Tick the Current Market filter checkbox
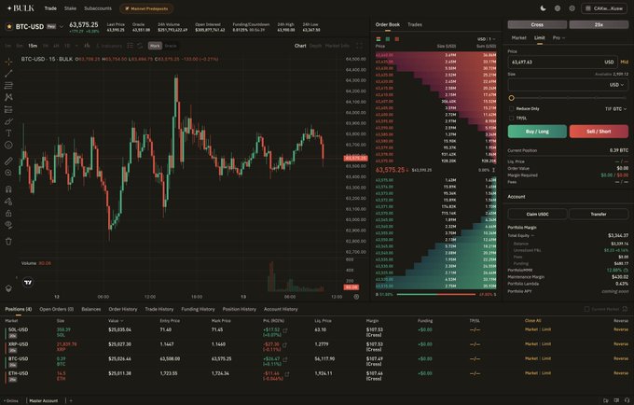Image resolution: width=634 pixels, height=405 pixels. [586, 309]
